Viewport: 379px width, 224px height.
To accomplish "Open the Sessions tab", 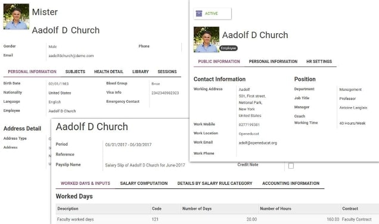I will (167, 72).
